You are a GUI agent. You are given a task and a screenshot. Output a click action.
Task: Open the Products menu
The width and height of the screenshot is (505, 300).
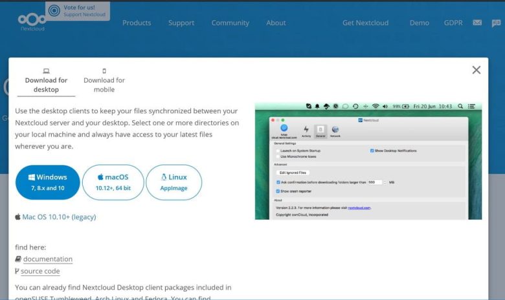(x=137, y=23)
